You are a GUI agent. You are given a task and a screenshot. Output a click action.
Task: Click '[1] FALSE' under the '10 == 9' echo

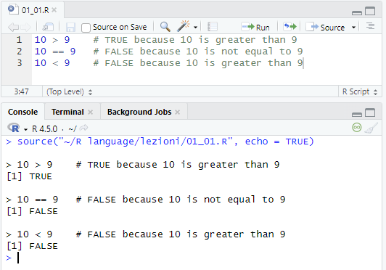32,211
